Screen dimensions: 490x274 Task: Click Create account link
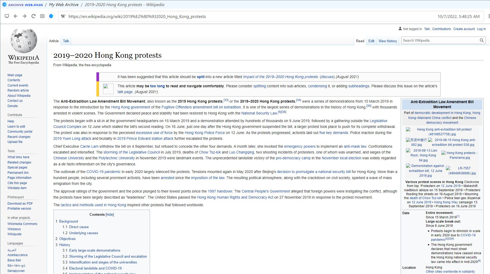point(464,29)
